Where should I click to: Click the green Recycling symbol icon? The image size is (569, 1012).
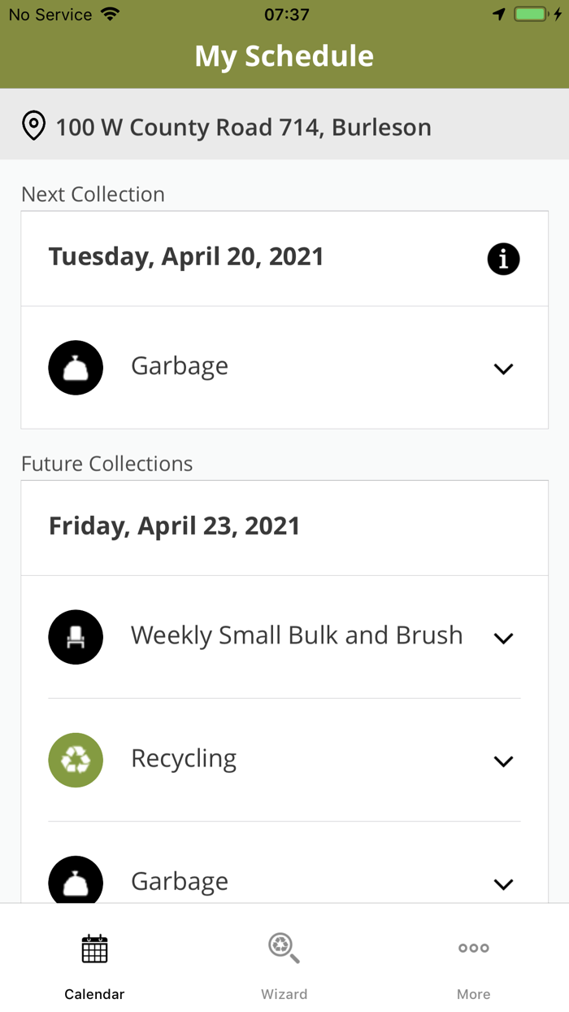pyautogui.click(x=76, y=760)
